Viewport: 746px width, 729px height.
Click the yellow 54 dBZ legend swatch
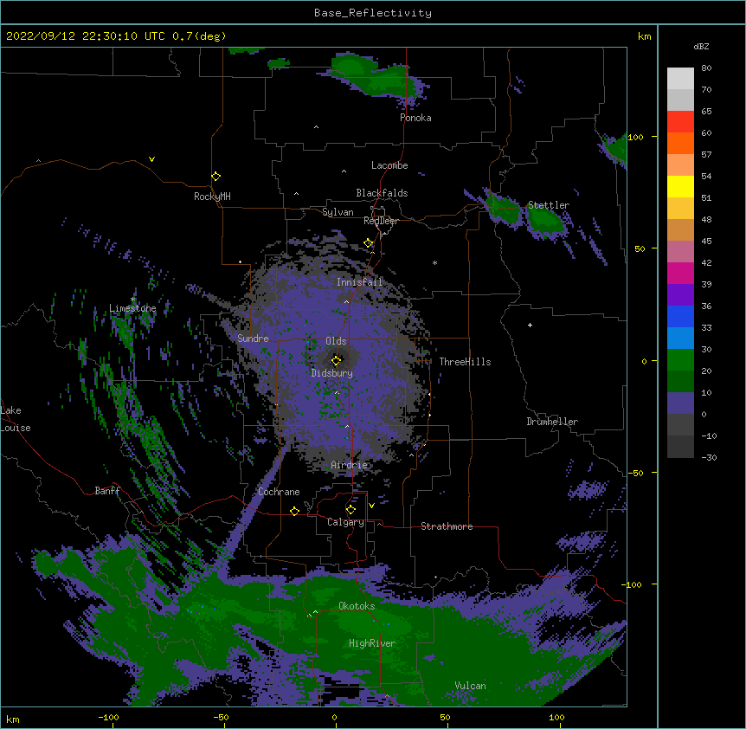click(680, 186)
